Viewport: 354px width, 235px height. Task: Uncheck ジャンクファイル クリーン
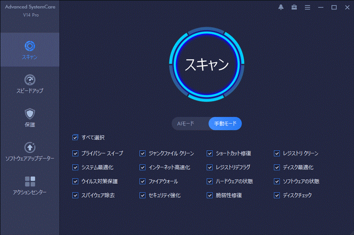pos(142,153)
